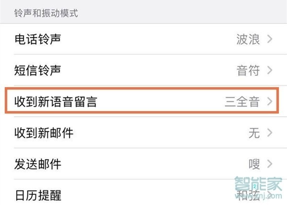
Task: Open the 电话铃声 ringtone setting
Action: 144,39
